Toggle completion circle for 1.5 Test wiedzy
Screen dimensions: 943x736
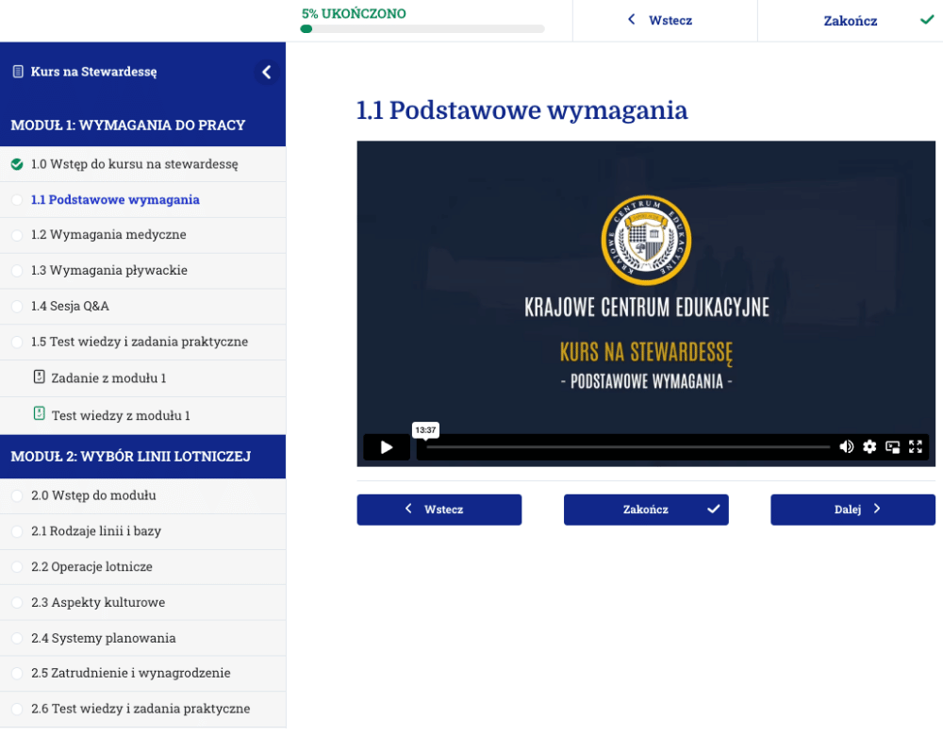tap(17, 342)
